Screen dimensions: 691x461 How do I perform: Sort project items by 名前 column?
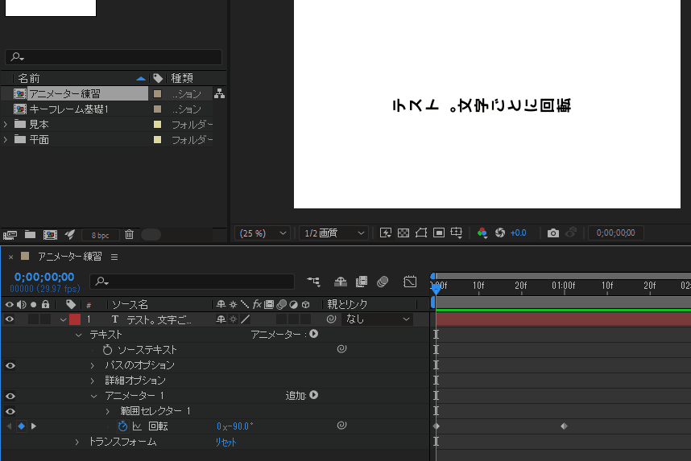29,78
